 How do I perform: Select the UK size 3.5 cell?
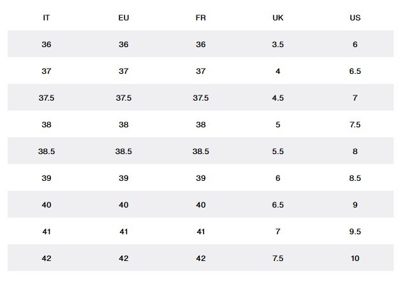pyautogui.click(x=278, y=44)
